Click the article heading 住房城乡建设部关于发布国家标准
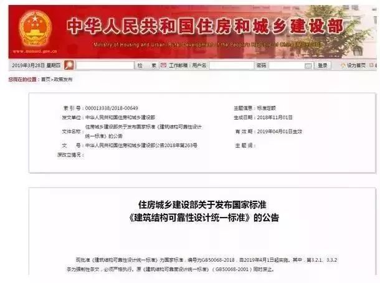The height and width of the screenshot is (283, 380). coord(202,204)
